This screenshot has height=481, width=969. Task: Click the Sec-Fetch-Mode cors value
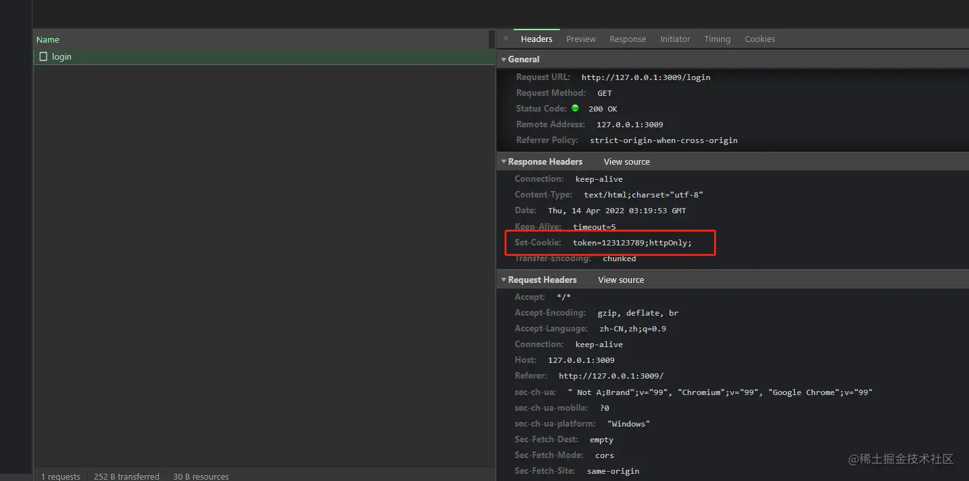click(604, 455)
